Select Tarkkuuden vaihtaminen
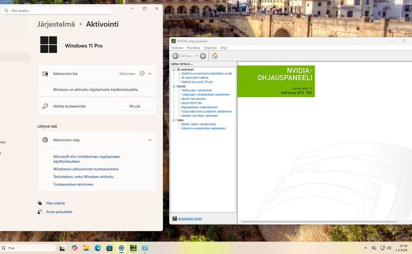This screenshot has height=254, width=412. pos(197,90)
